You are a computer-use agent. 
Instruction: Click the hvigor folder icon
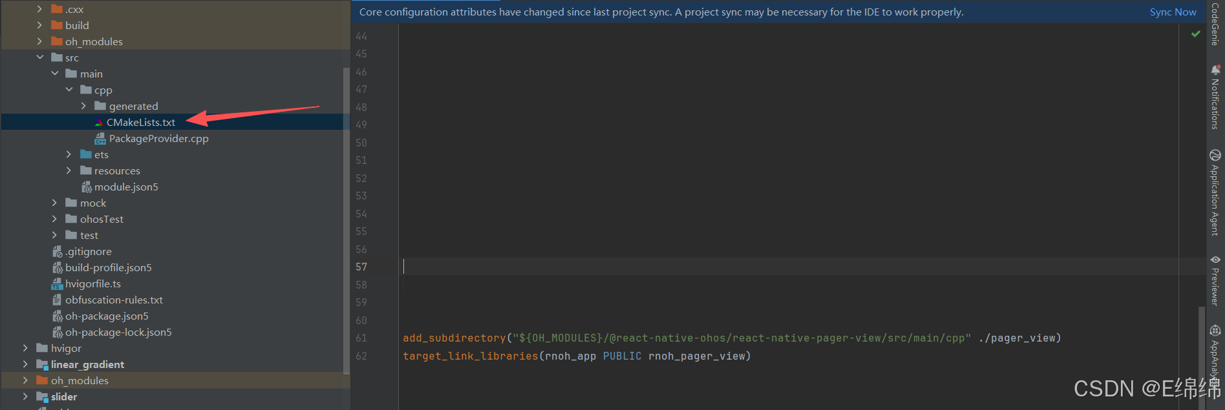pos(42,348)
